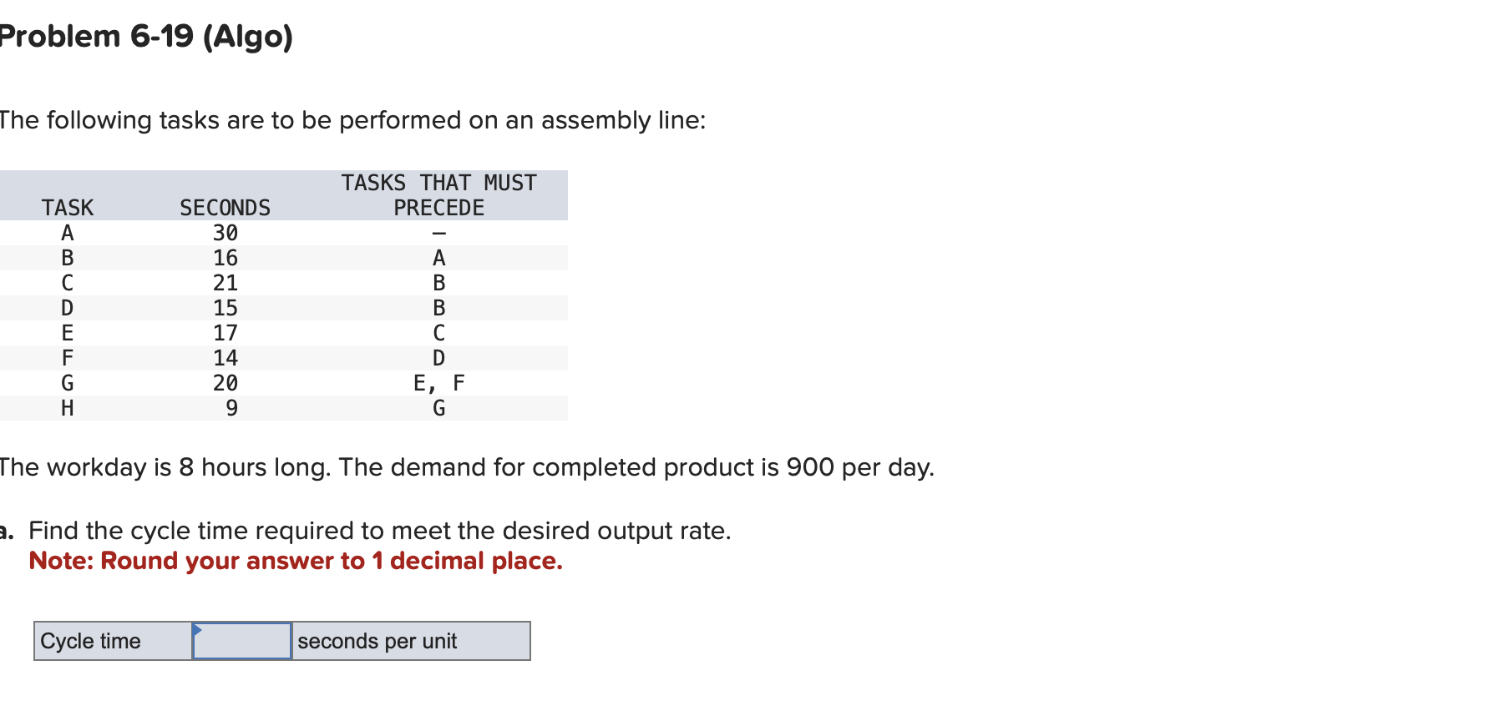Click the 'following tasks' intro sentence
This screenshot has height=726, width=1505.
[352, 120]
